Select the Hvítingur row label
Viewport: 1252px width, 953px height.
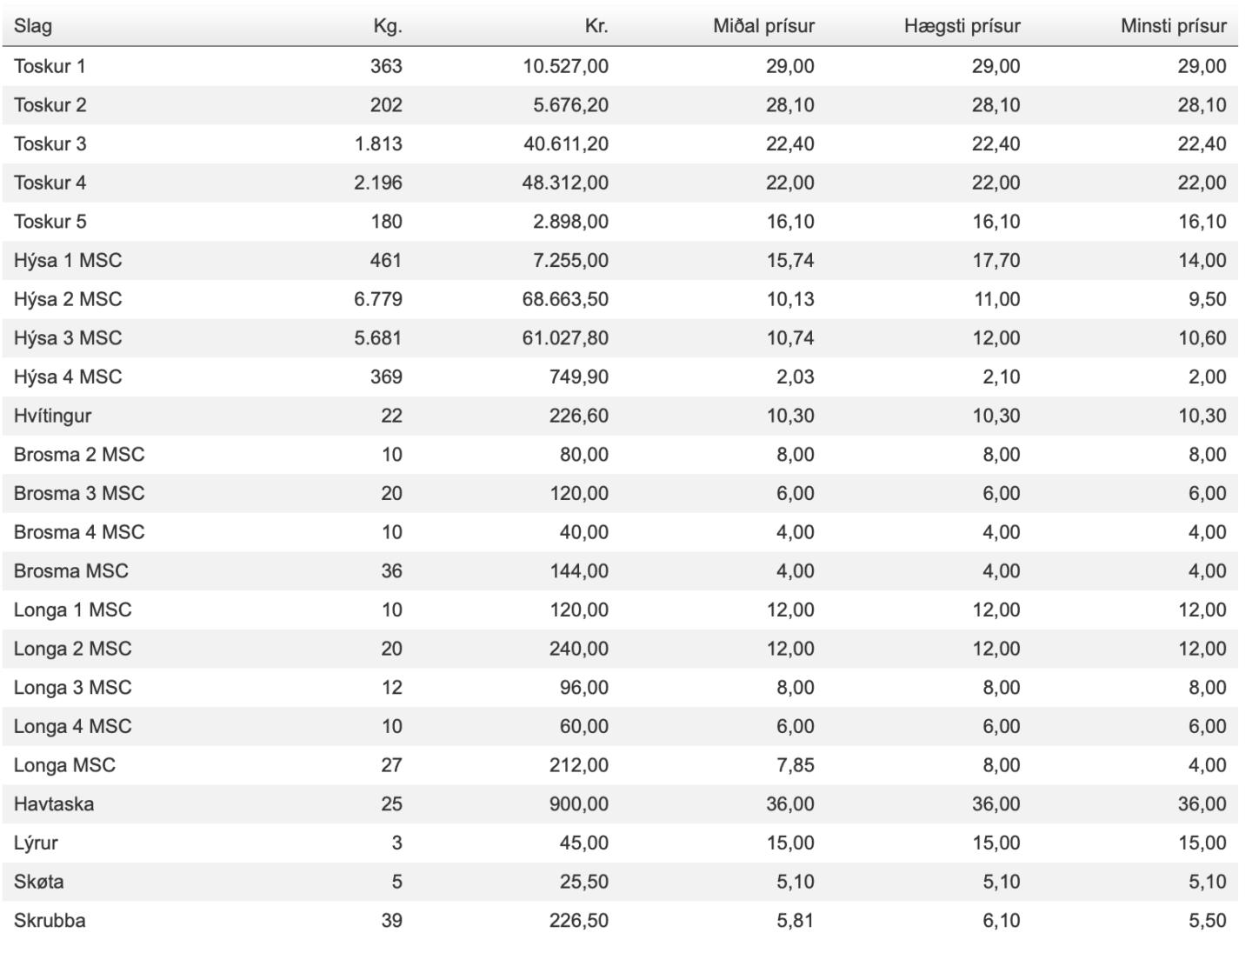(52, 416)
